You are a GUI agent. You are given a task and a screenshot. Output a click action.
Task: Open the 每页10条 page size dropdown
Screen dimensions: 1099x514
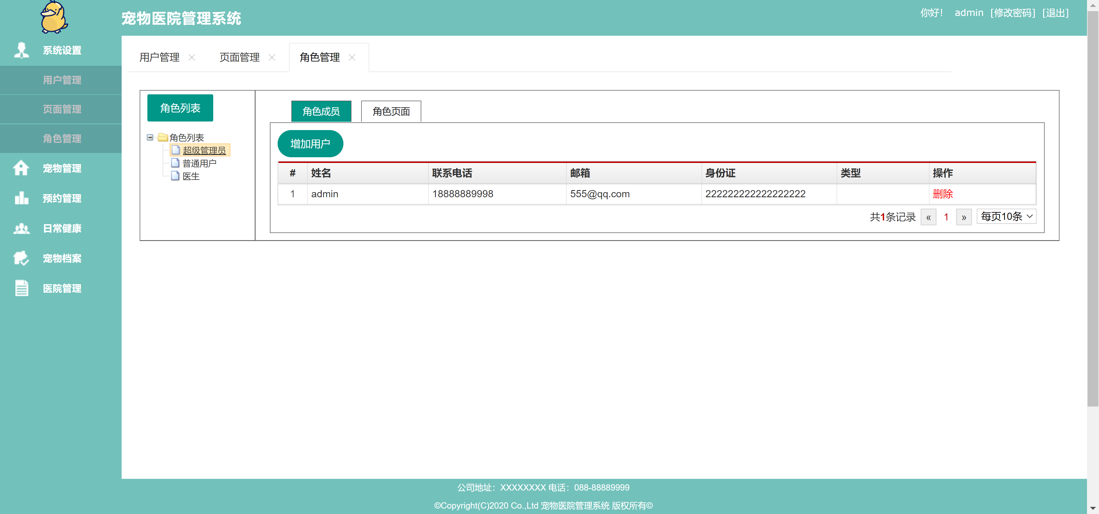point(1007,216)
